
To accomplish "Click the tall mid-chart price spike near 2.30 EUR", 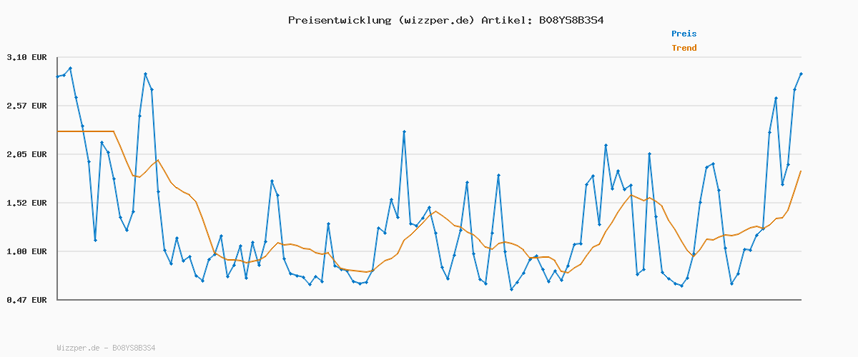I will pos(404,132).
